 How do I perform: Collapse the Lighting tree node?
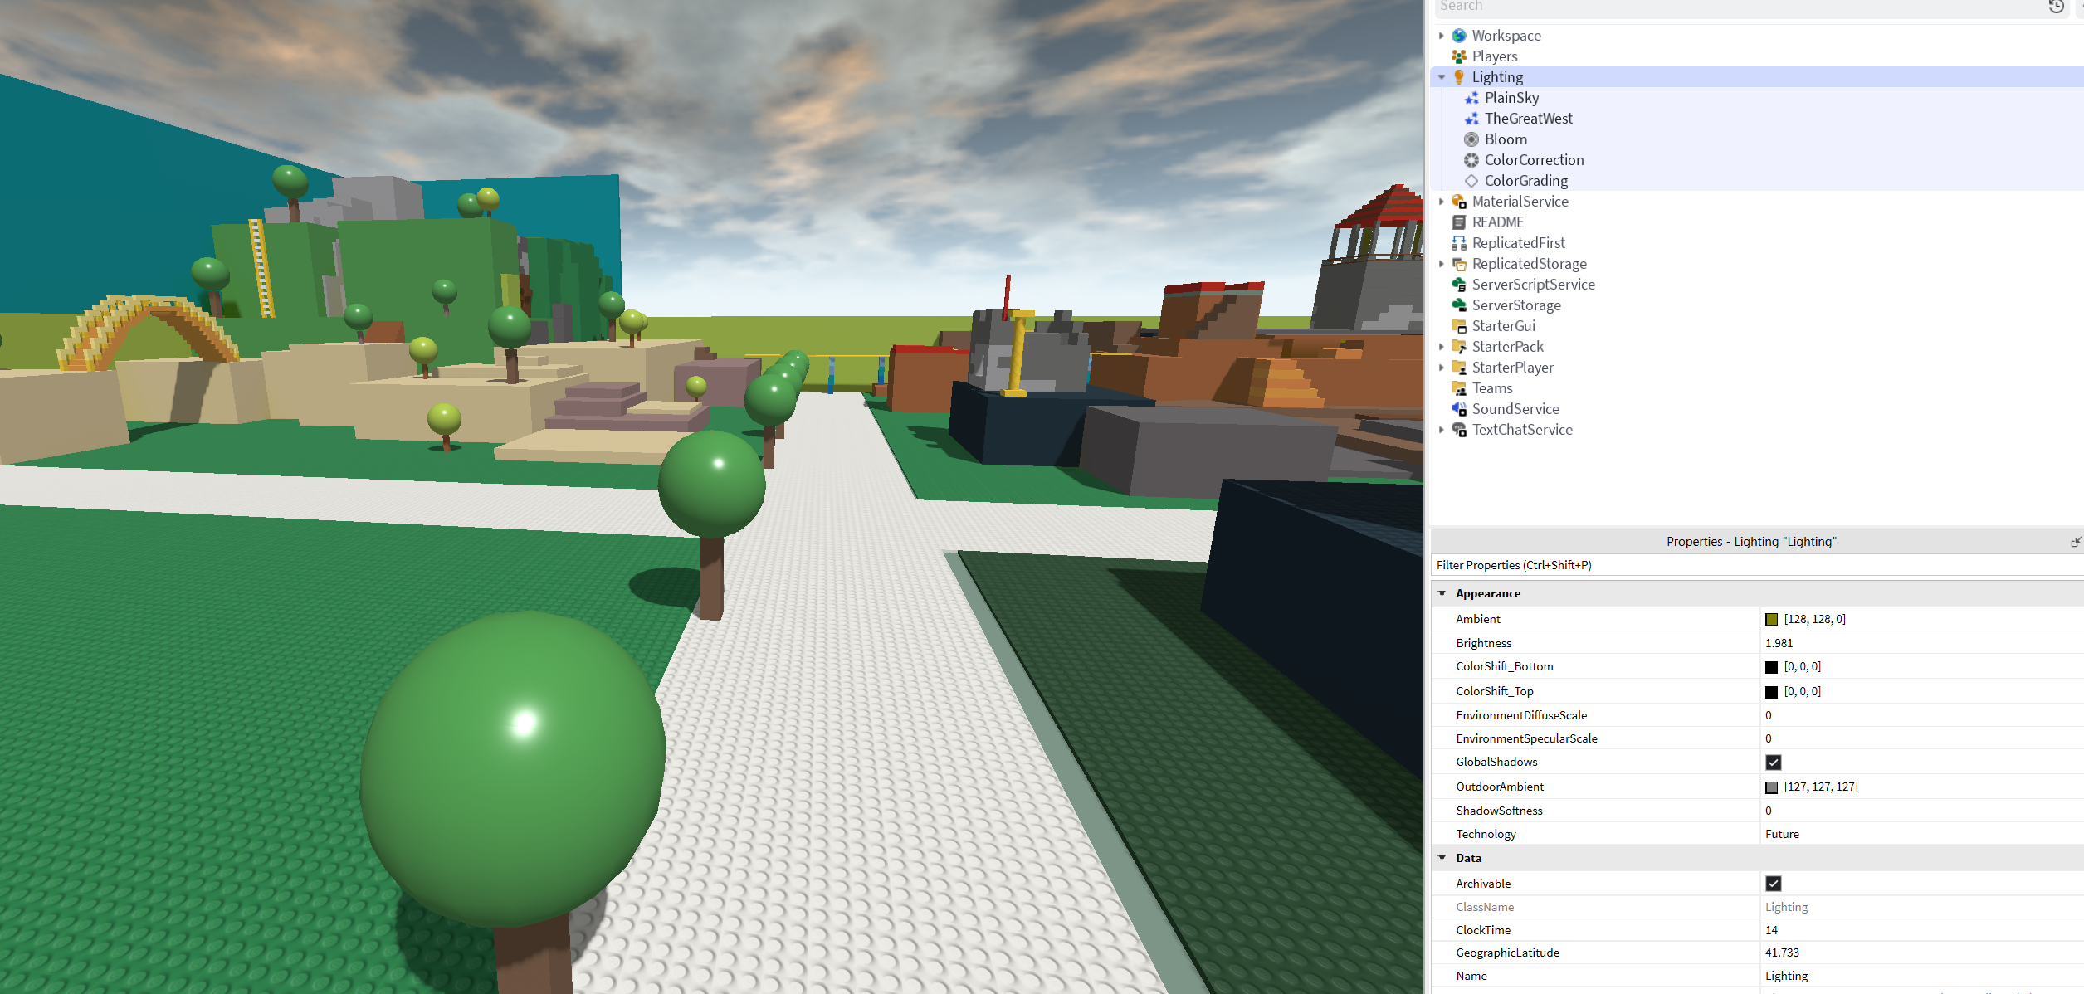pyautogui.click(x=1442, y=77)
